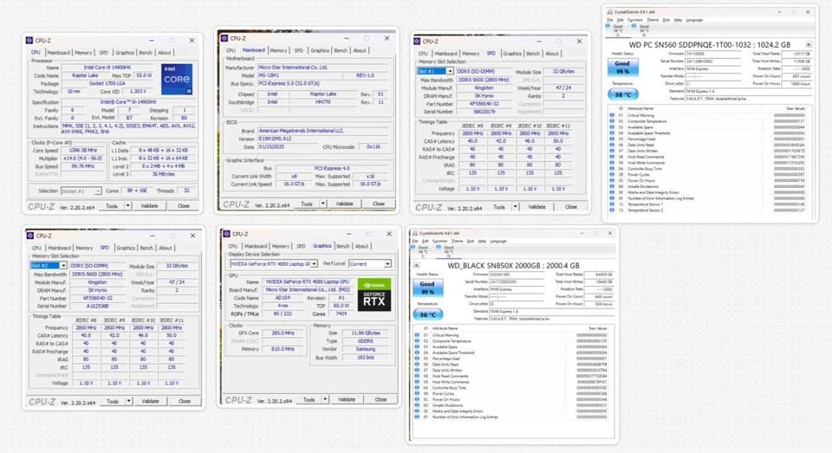Viewport: 832px width, 453px height.
Task: Click Good 99% health status in SN560 window
Action: point(622,68)
